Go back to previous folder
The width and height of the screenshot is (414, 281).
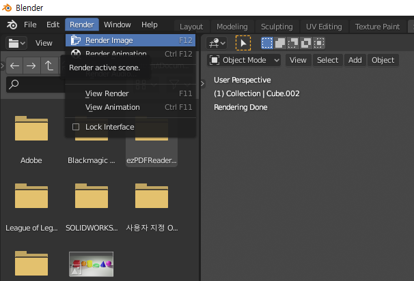[14, 65]
